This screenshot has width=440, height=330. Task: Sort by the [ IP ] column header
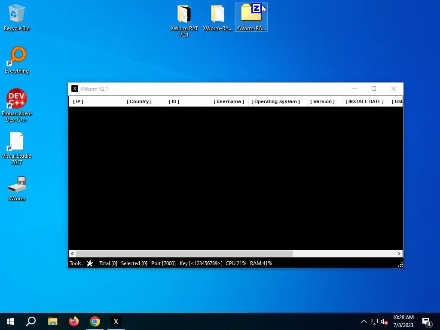coord(96,101)
